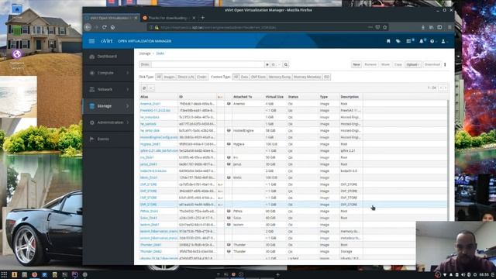Go to next page of disks
The width and height of the screenshot is (496, 279).
coord(446,88)
